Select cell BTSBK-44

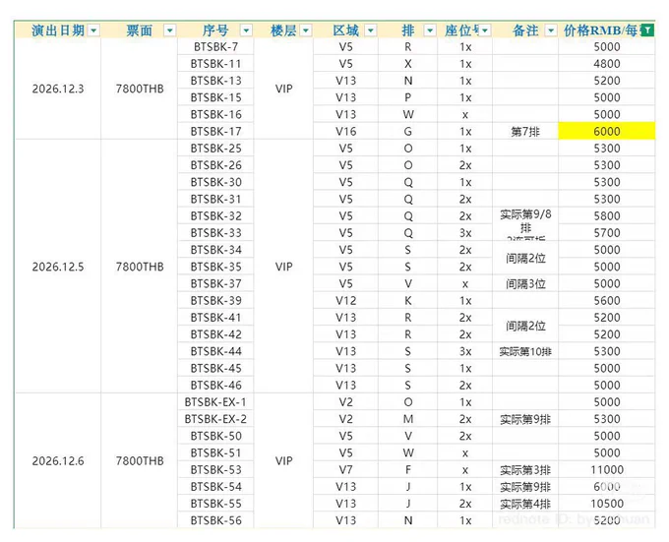pos(215,351)
